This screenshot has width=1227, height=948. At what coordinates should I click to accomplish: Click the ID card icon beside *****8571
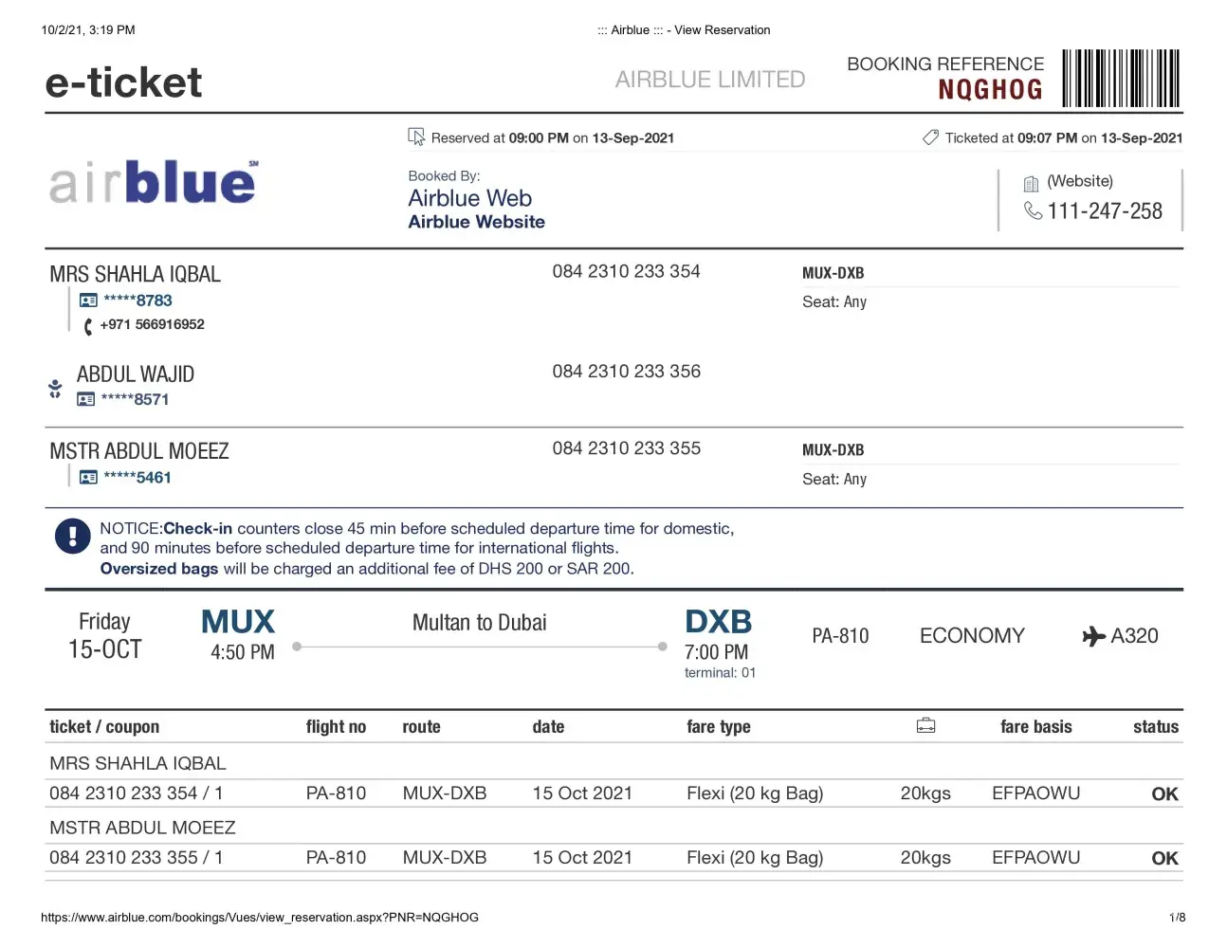tap(86, 400)
